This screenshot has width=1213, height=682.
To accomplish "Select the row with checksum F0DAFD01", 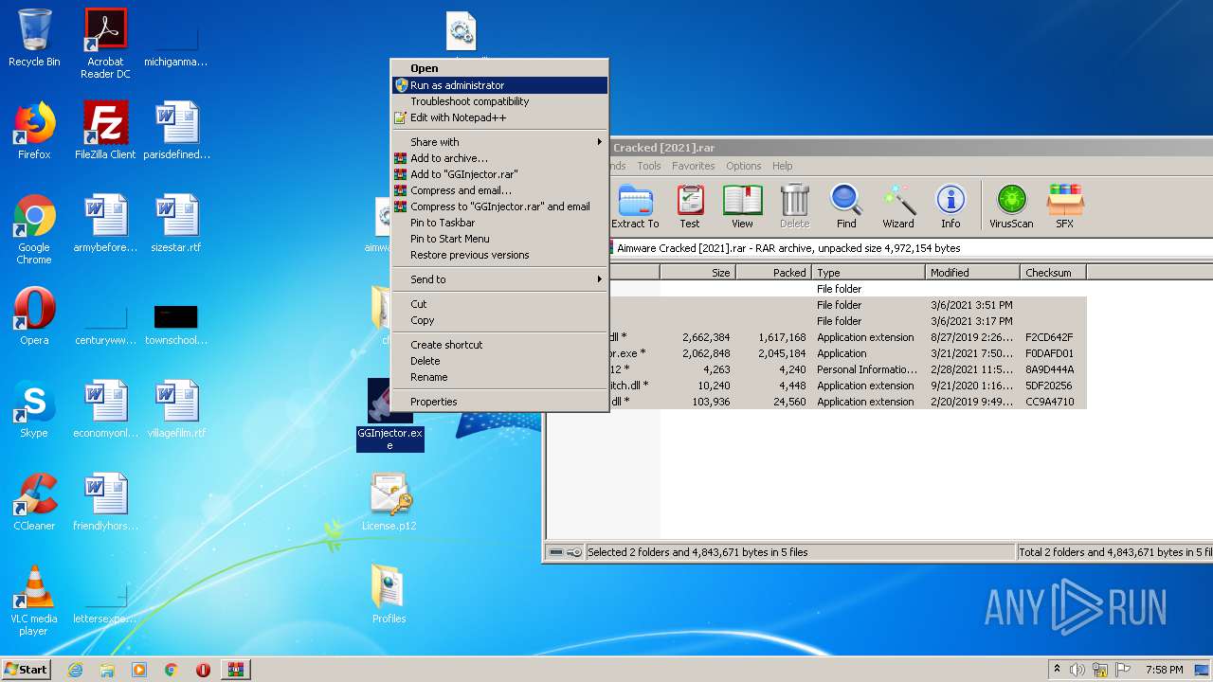I will click(846, 353).
